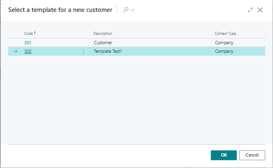Open template code 001 link
Viewport: 273px width, 168px height.
28,43
